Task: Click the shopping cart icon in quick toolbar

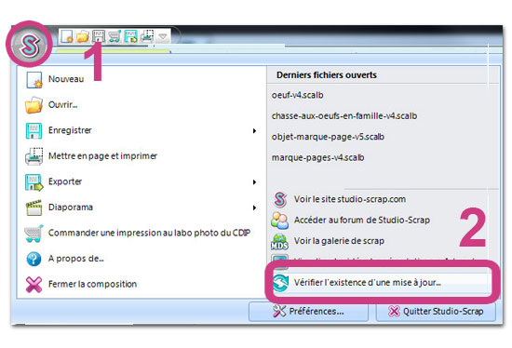Action: pos(115,36)
